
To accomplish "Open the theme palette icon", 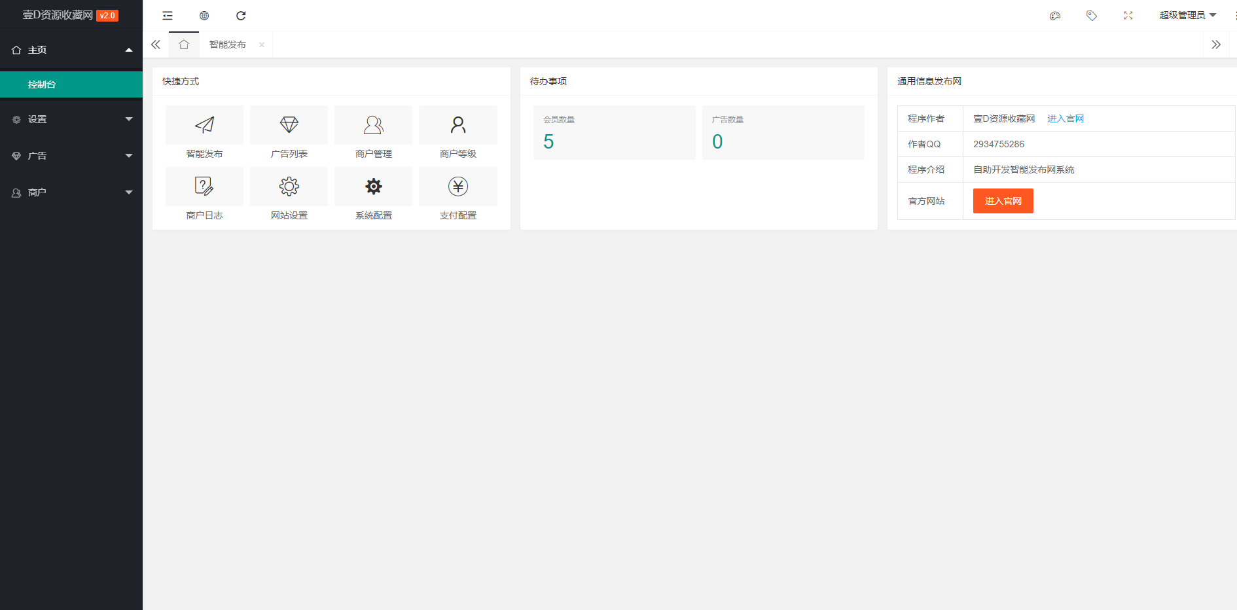I will coord(1054,16).
